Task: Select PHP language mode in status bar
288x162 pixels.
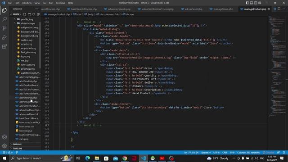Action: point(232,153)
